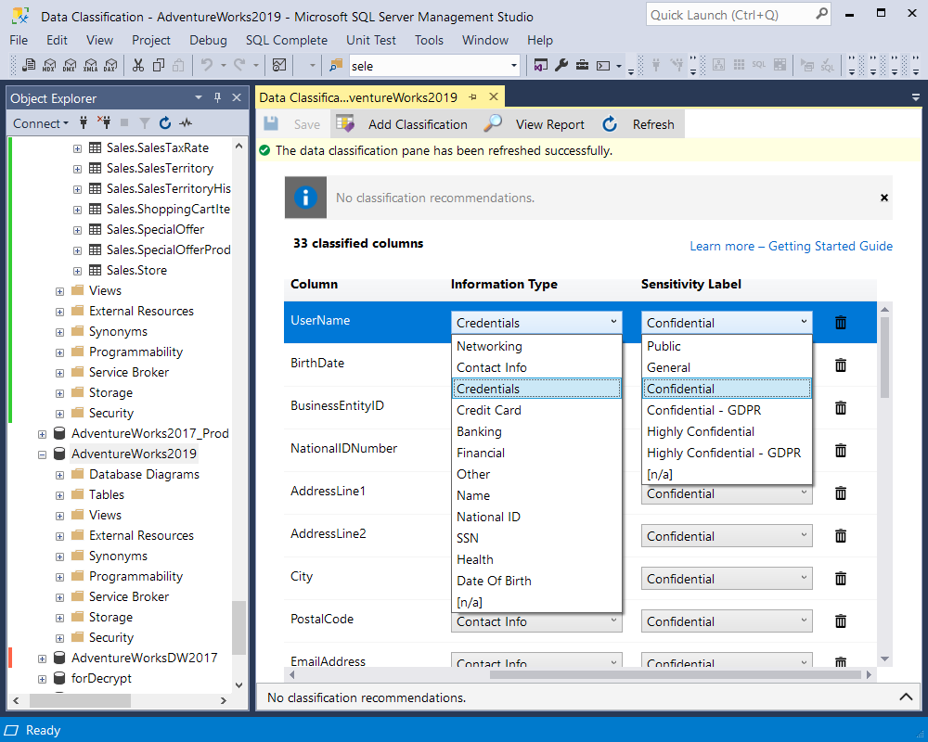928x742 pixels.
Task: Click the Visual Studio window icon
Action: pyautogui.click(x=540, y=65)
